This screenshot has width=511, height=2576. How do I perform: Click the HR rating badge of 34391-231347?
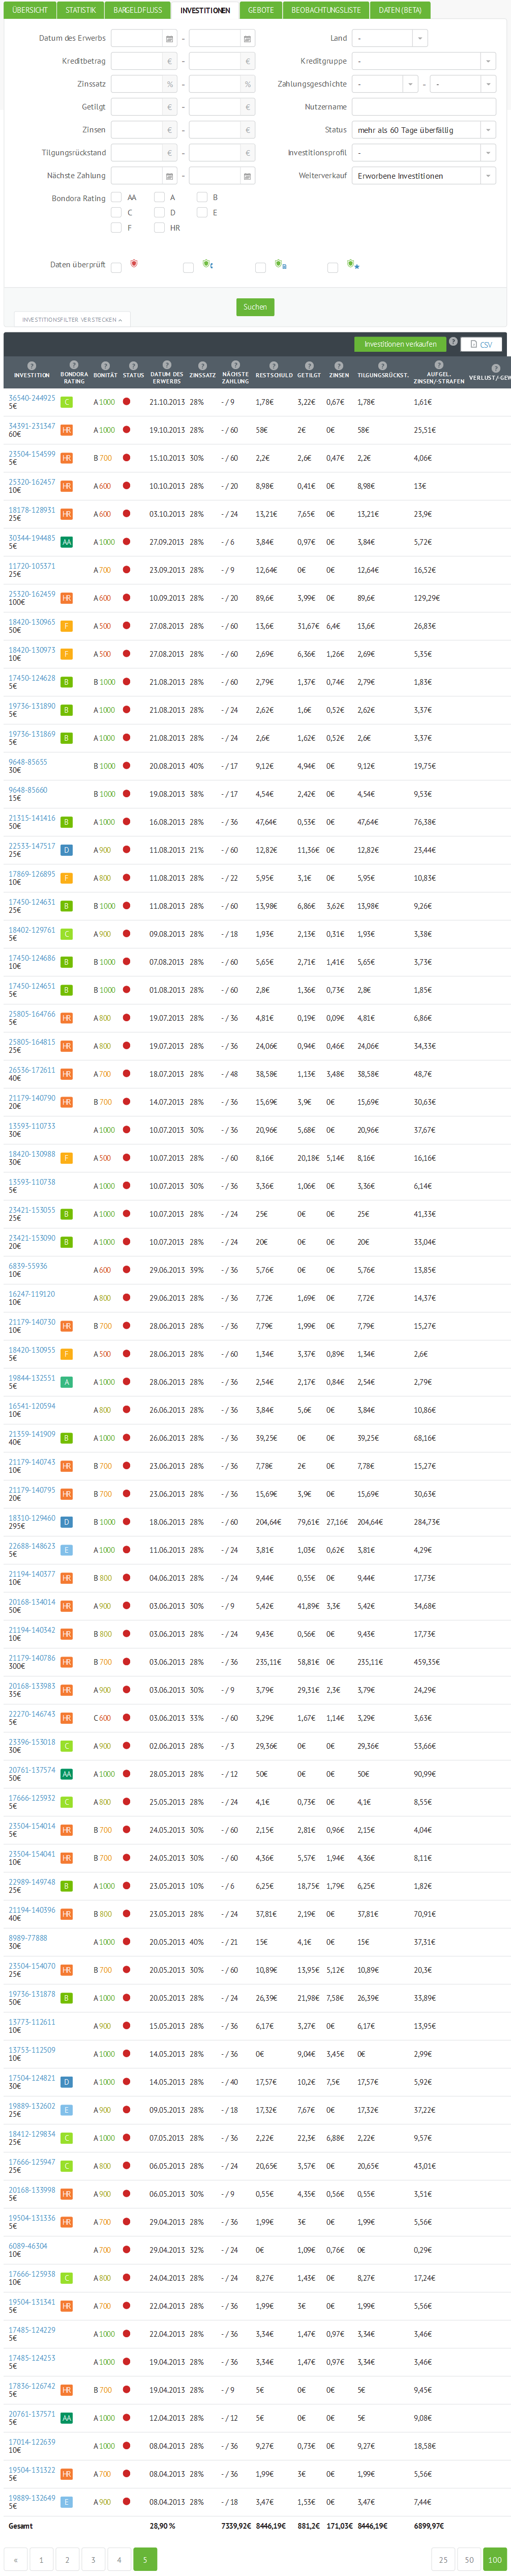(67, 430)
